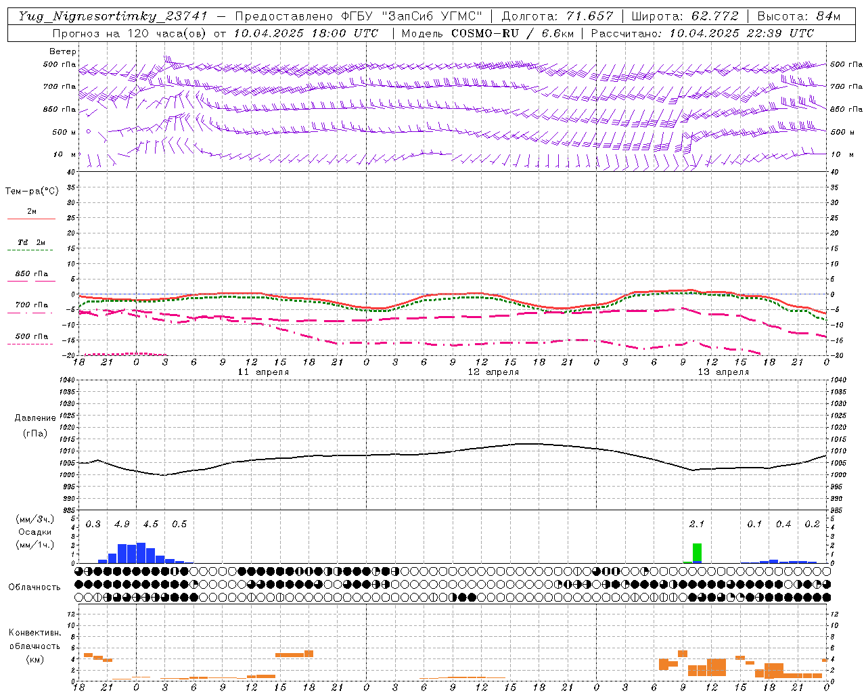Click the Тем-ра(°C) panel label
This screenshot has height=693, width=866.
coord(32,191)
